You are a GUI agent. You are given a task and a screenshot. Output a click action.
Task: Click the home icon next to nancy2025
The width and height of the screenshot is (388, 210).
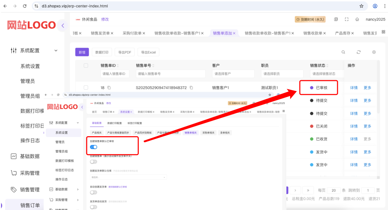357,19
